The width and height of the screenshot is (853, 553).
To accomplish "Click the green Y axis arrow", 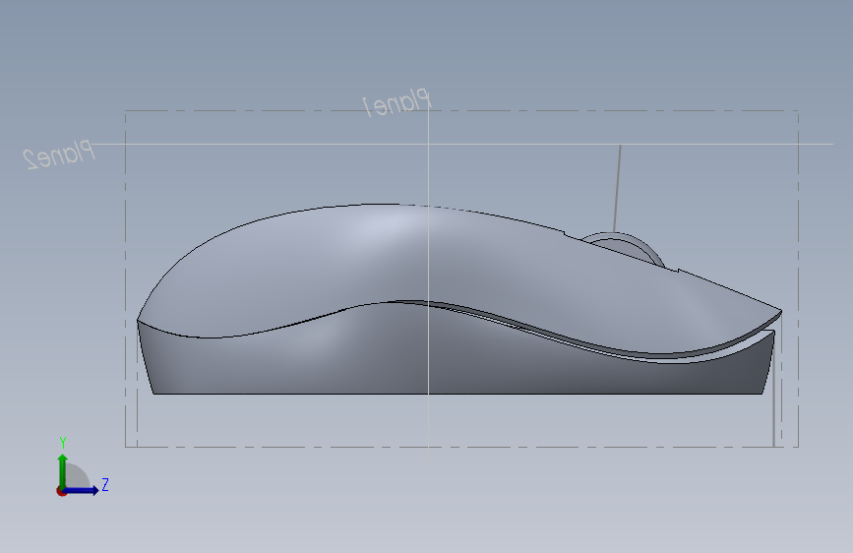I will point(63,470).
